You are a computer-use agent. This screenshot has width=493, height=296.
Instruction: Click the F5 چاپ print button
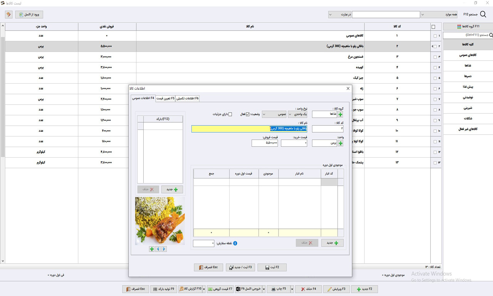pos(279,289)
